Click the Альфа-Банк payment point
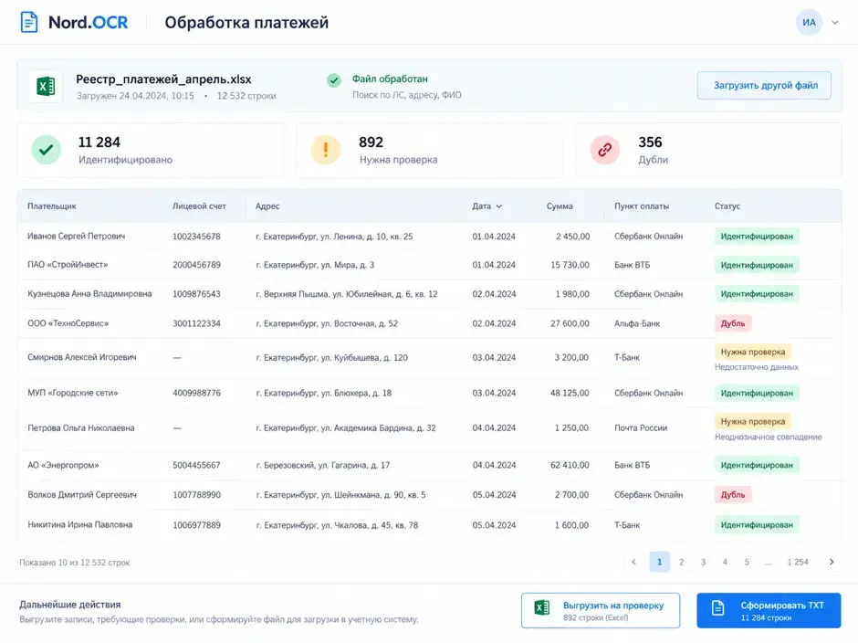The image size is (858, 643). (637, 323)
